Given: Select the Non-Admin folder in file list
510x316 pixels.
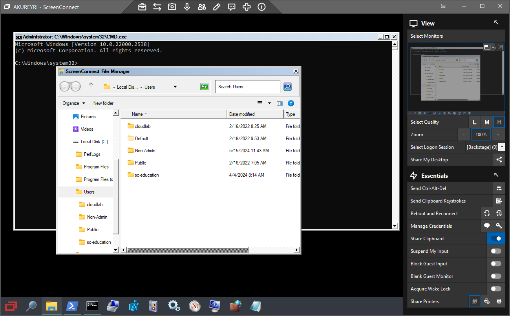Looking at the screenshot, I should click(x=142, y=151).
